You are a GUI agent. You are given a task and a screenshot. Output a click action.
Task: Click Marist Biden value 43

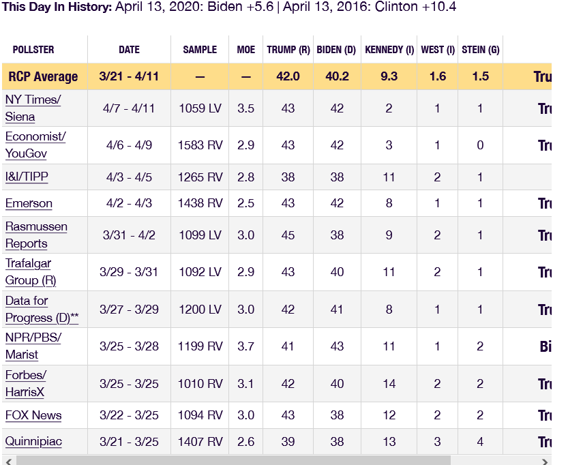pos(337,346)
